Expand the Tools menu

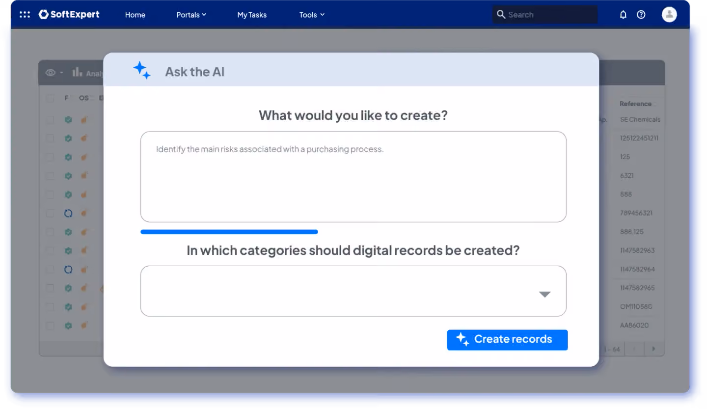(312, 15)
